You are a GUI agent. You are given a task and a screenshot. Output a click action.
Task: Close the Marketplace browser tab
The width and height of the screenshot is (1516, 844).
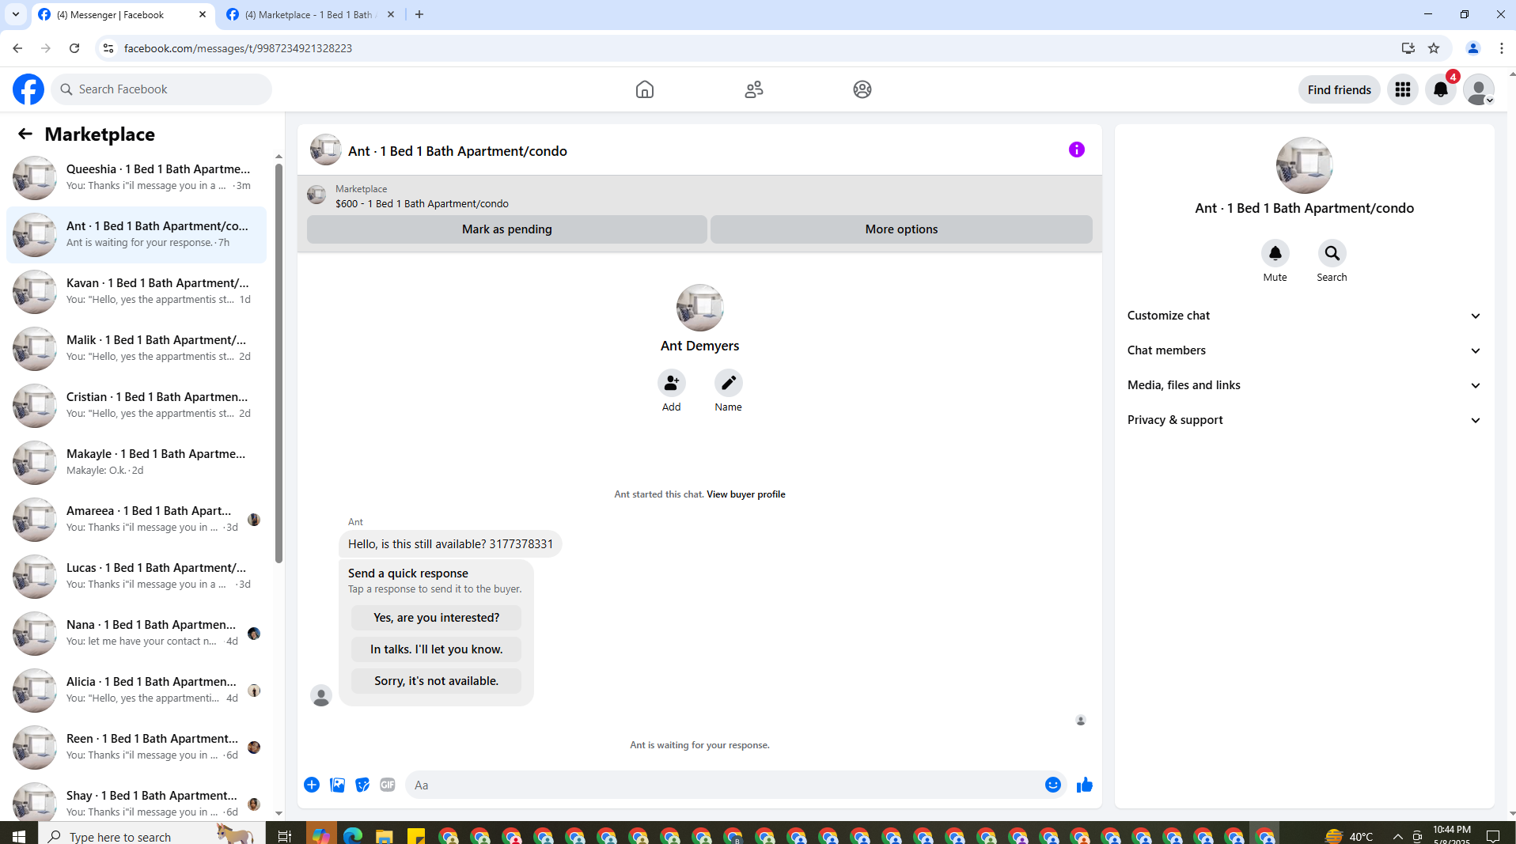391,14
